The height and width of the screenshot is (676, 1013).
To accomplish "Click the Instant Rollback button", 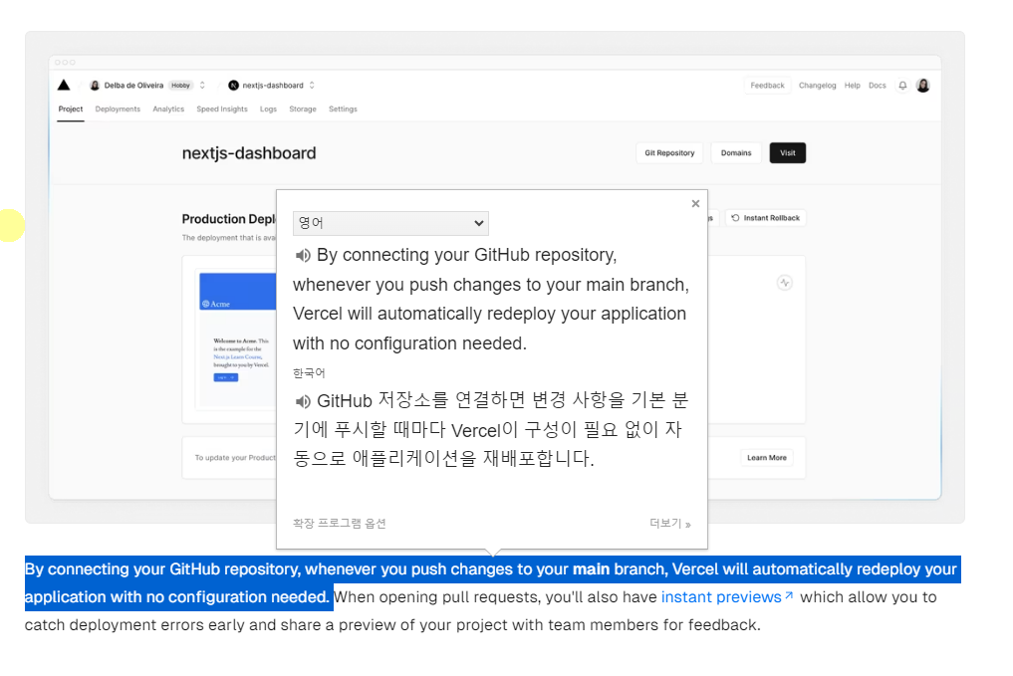I will tap(766, 218).
